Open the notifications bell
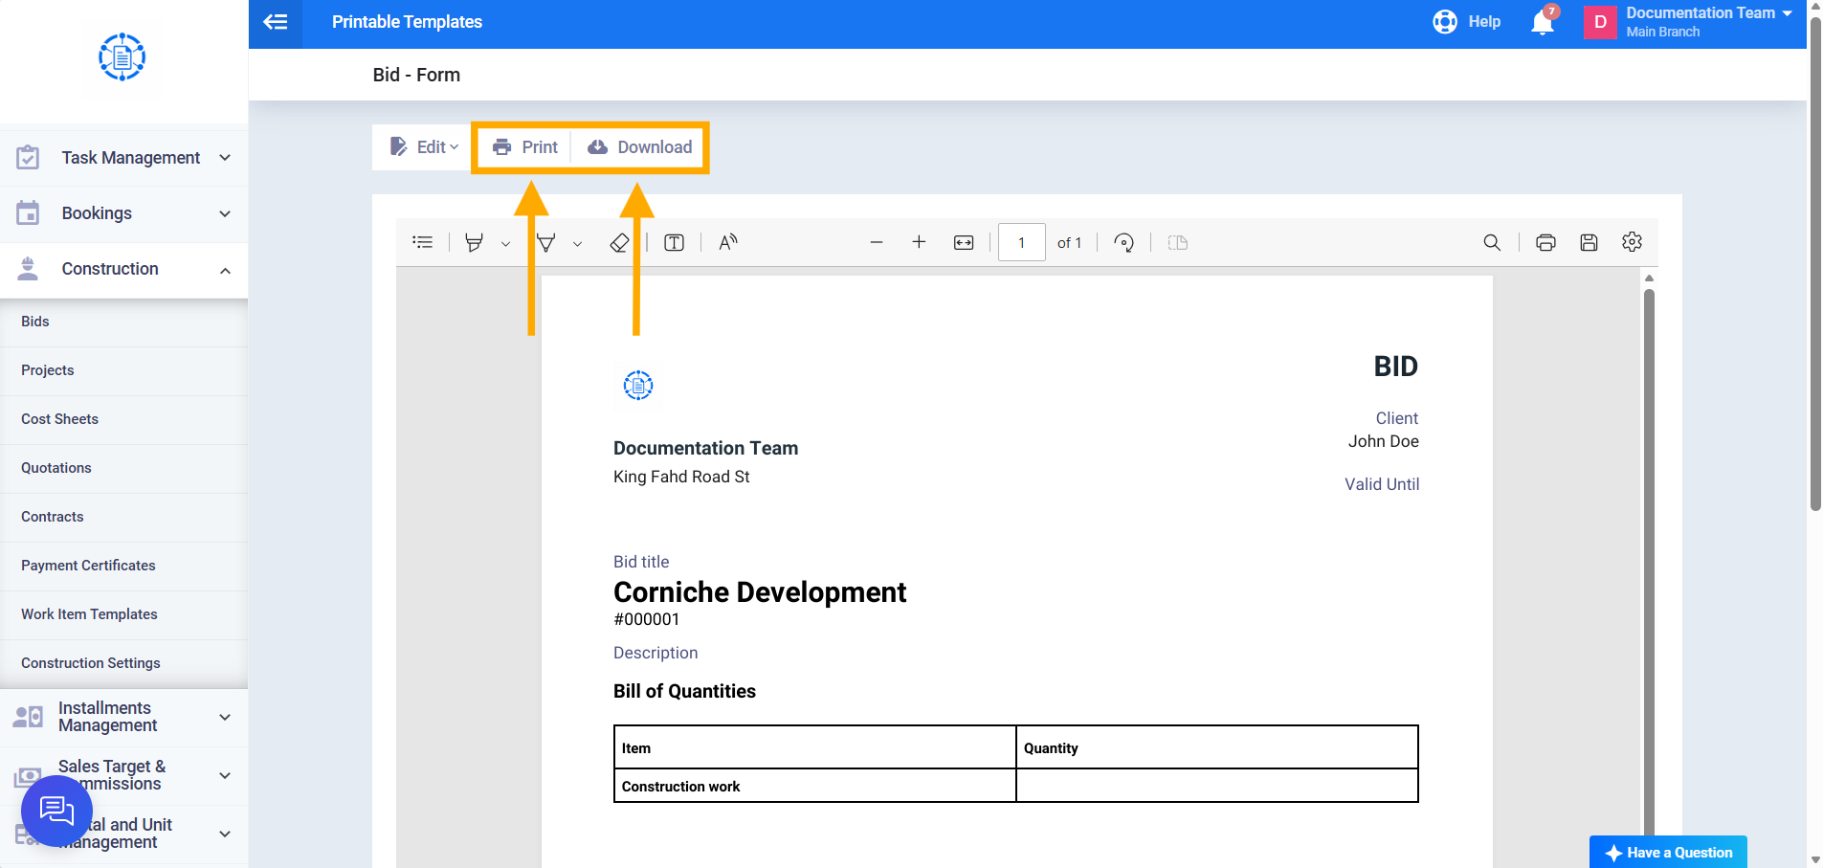Image resolution: width=1823 pixels, height=868 pixels. click(1543, 22)
